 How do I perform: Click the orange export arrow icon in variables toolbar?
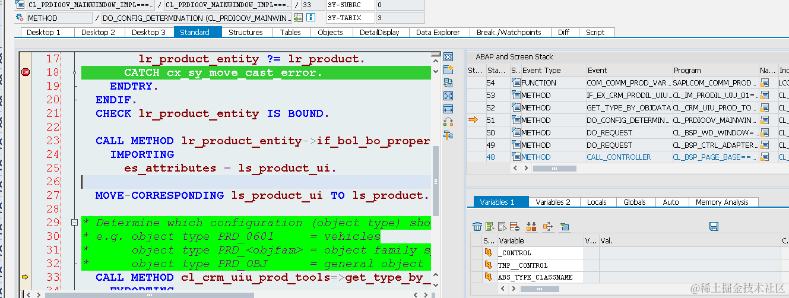pyautogui.click(x=547, y=227)
